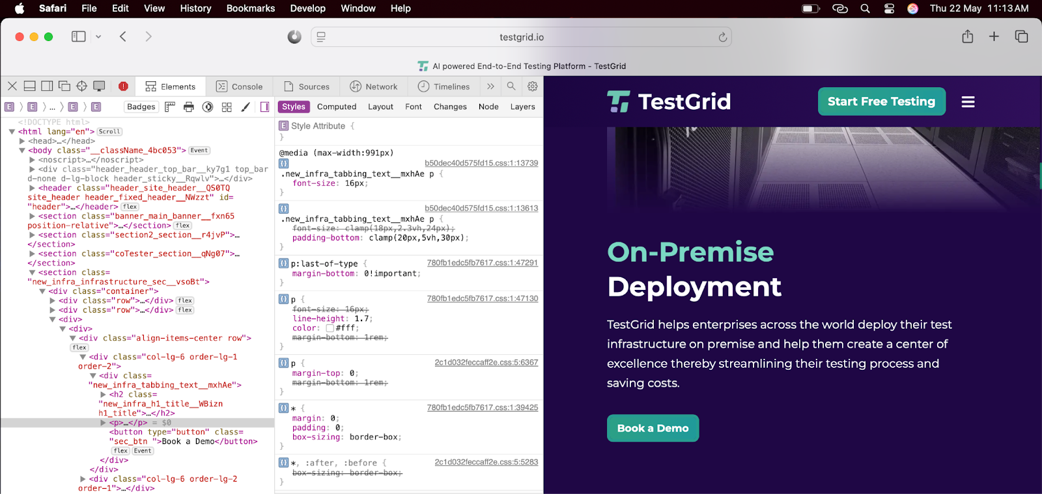This screenshot has width=1042, height=494.
Task: Switch to the Computed styles panel
Action: [x=337, y=107]
